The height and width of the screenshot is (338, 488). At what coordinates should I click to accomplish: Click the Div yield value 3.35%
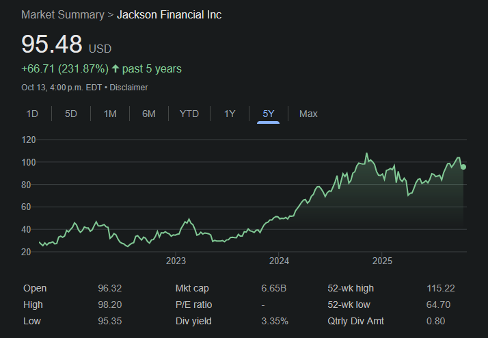pyautogui.click(x=275, y=321)
